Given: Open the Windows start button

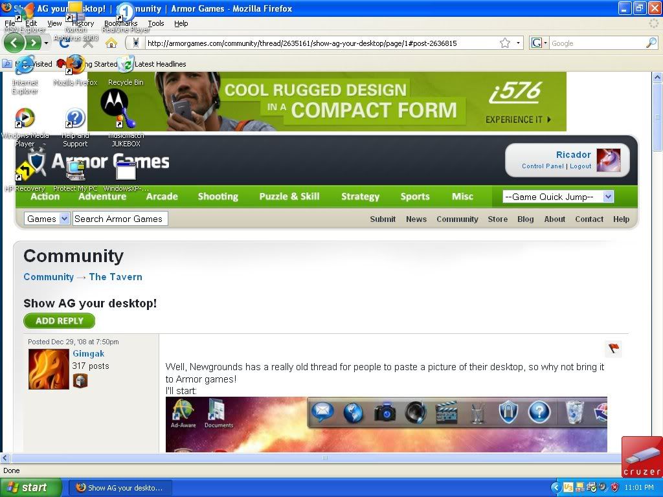Looking at the screenshot, I should pos(31,487).
